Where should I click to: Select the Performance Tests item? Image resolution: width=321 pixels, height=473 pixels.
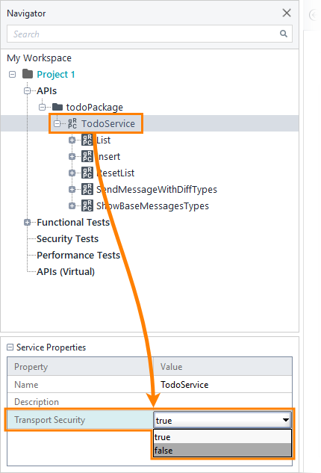(x=78, y=256)
